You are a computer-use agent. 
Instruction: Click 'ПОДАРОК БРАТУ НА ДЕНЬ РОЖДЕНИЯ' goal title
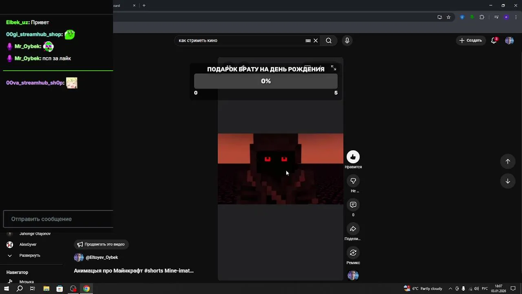(x=266, y=69)
